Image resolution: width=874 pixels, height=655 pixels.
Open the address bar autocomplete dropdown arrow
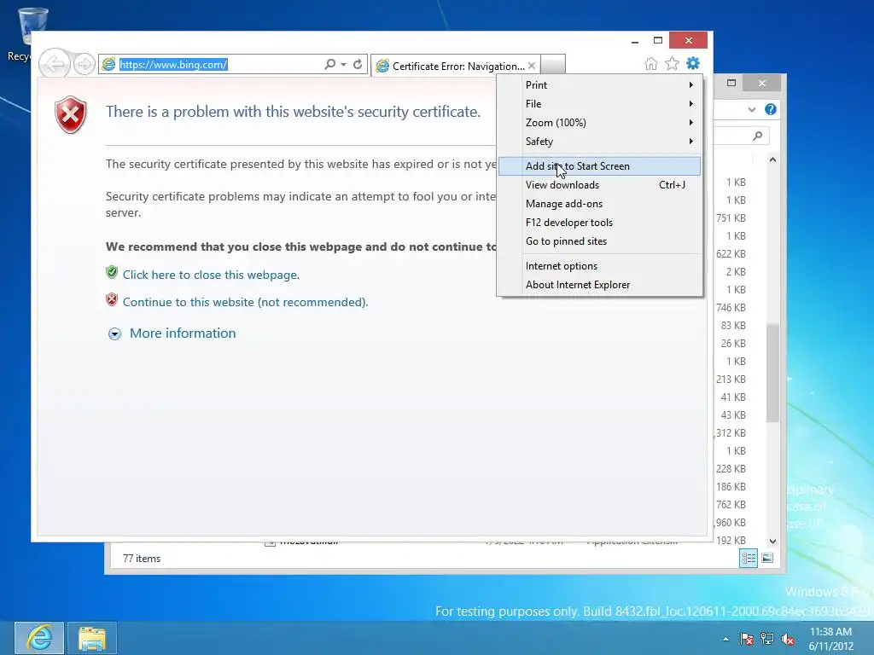point(343,65)
